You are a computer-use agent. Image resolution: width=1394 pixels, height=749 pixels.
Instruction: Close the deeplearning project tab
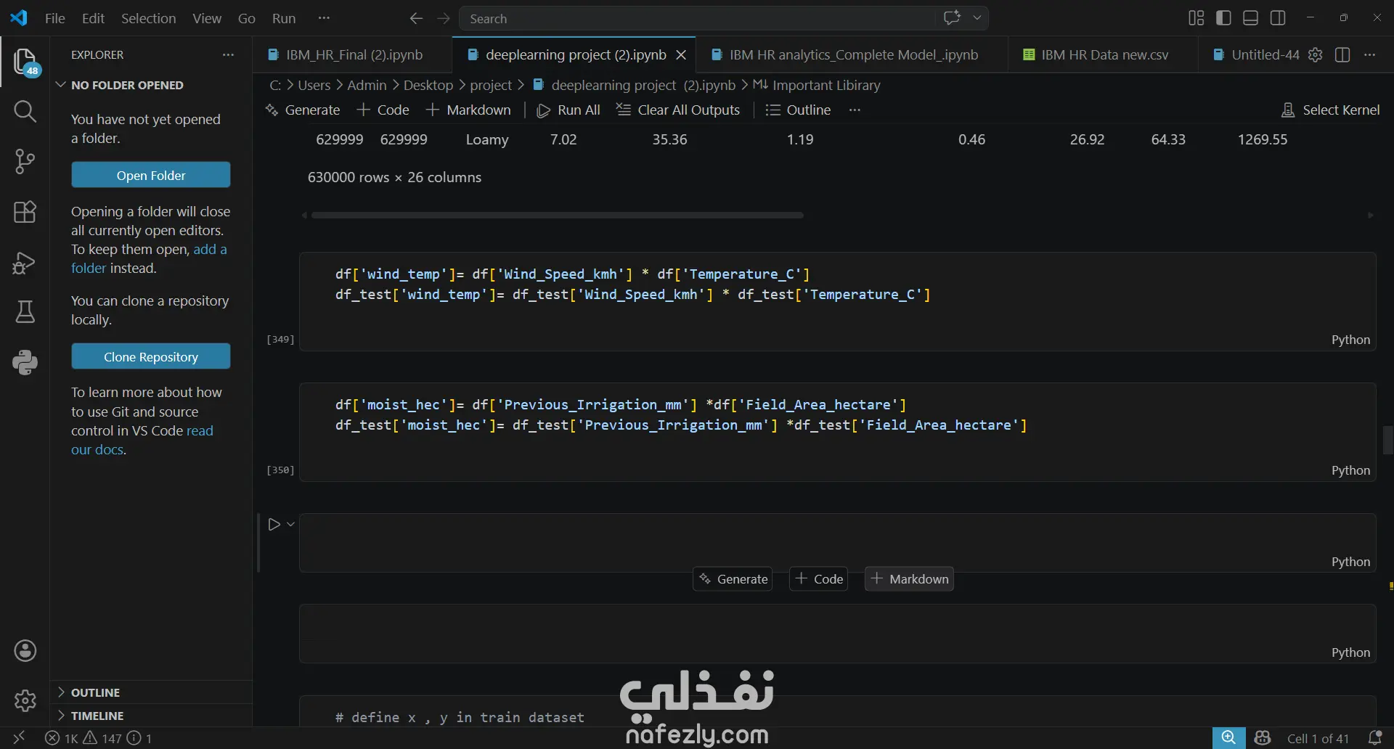pyautogui.click(x=681, y=54)
